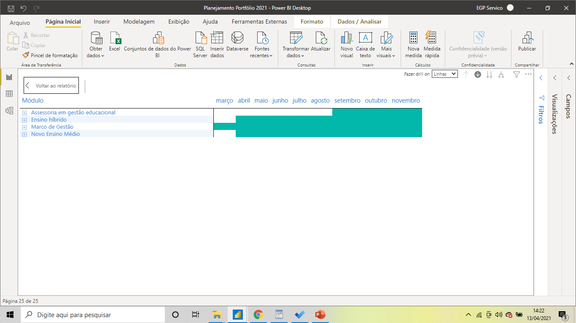Open the Fontes recentes list
This screenshot has width=576, height=323.
pyautogui.click(x=262, y=45)
